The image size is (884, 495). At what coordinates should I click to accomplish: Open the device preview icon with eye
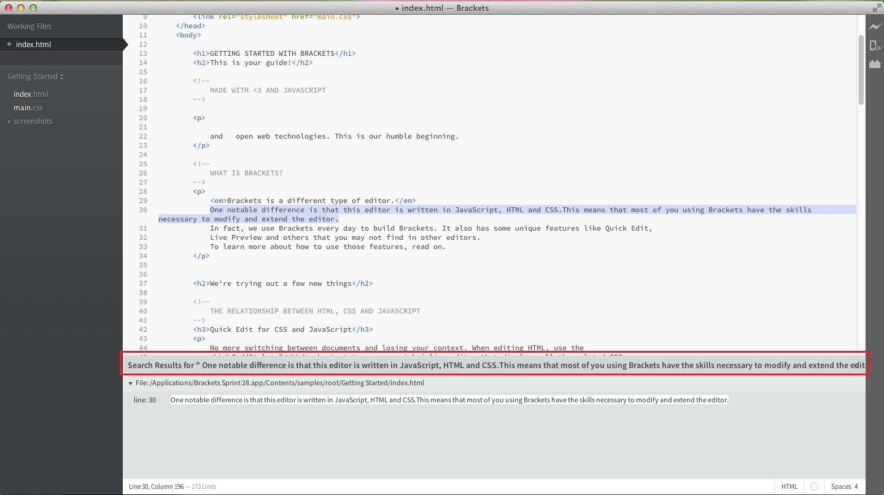(874, 45)
